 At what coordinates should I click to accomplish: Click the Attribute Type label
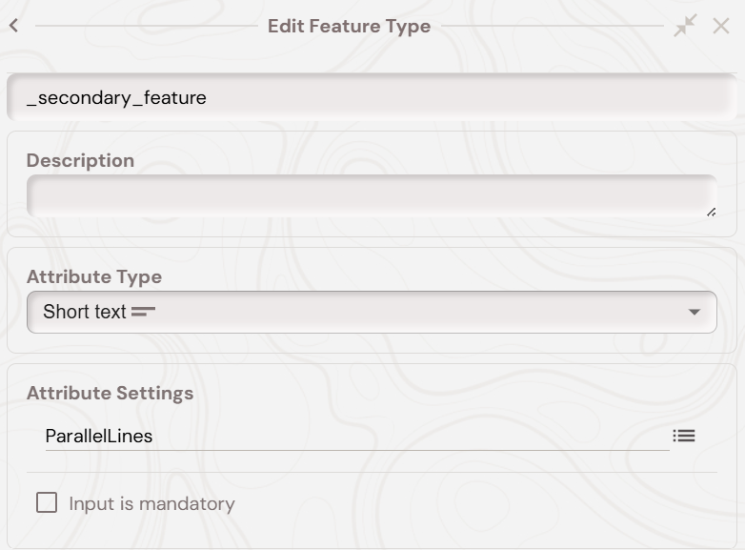pos(93,276)
